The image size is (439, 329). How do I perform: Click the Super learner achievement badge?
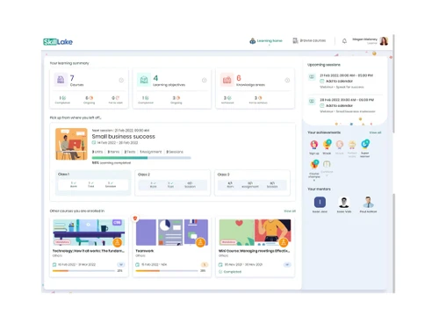365,144
